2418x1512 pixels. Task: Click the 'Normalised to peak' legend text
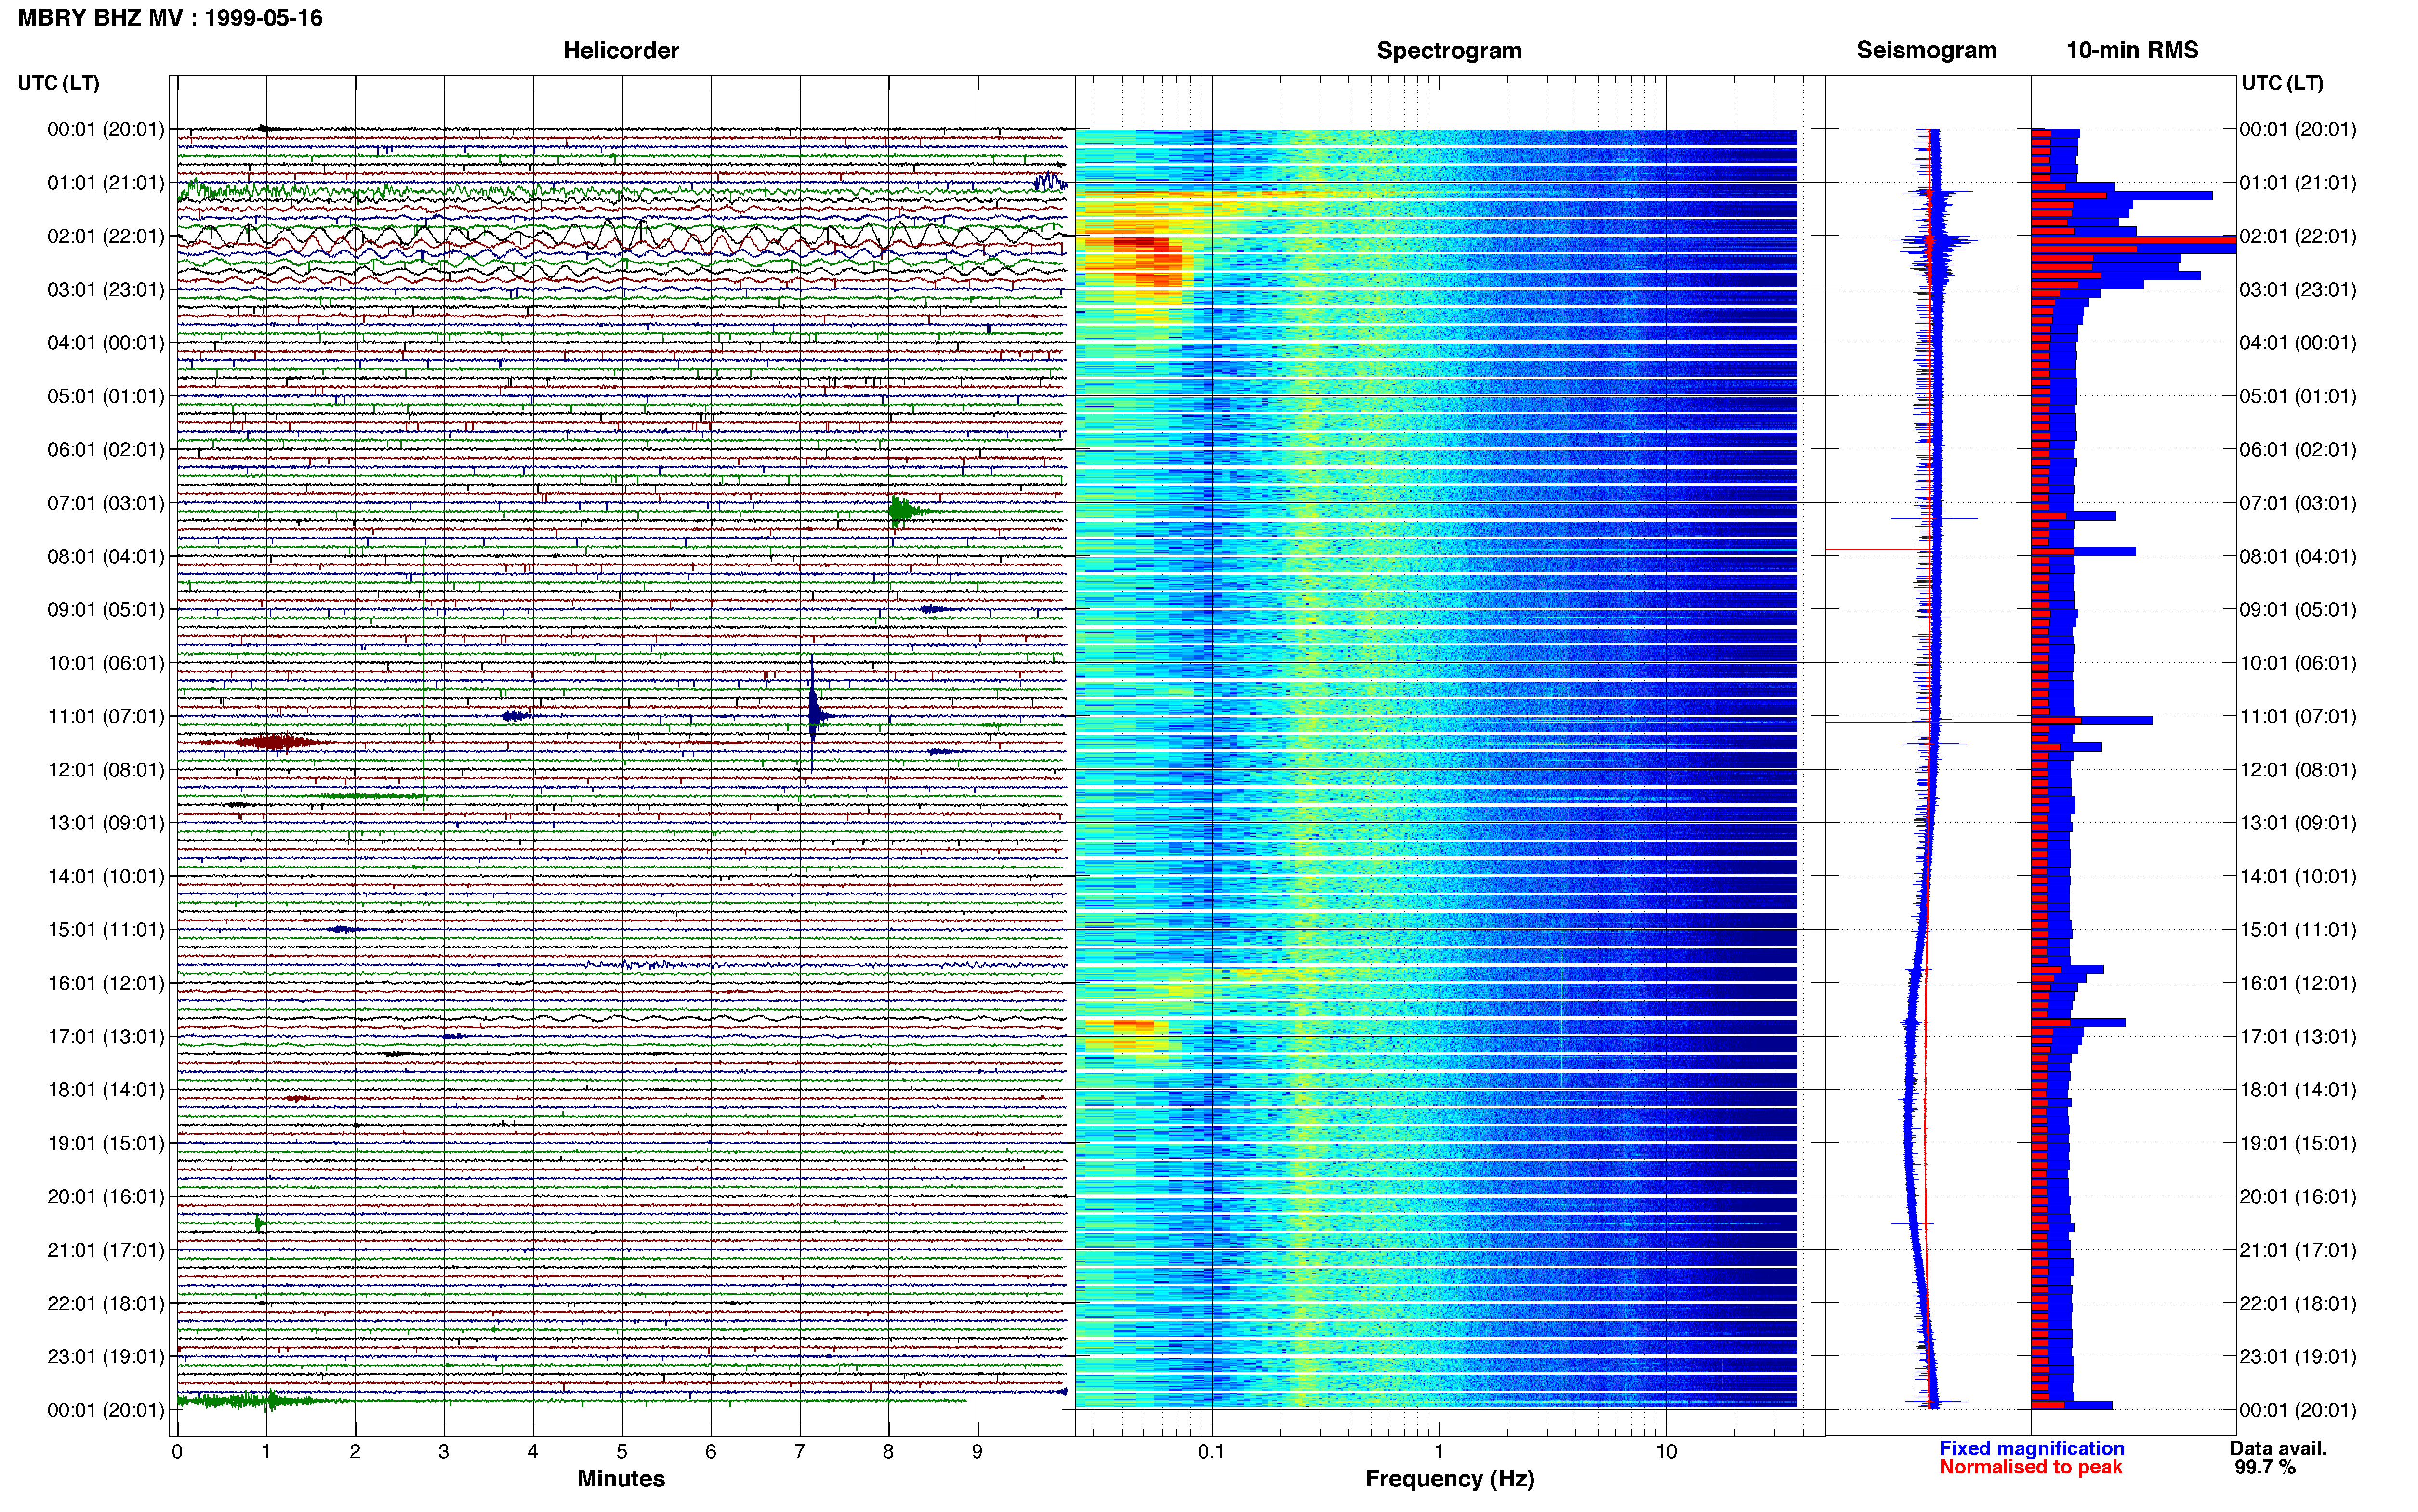2030,1467
